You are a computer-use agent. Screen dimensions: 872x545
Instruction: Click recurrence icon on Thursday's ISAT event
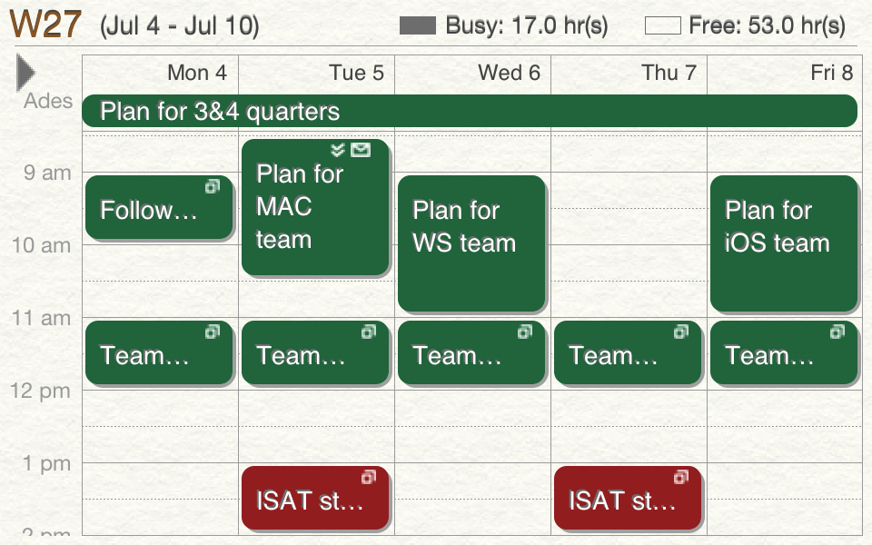click(x=681, y=477)
